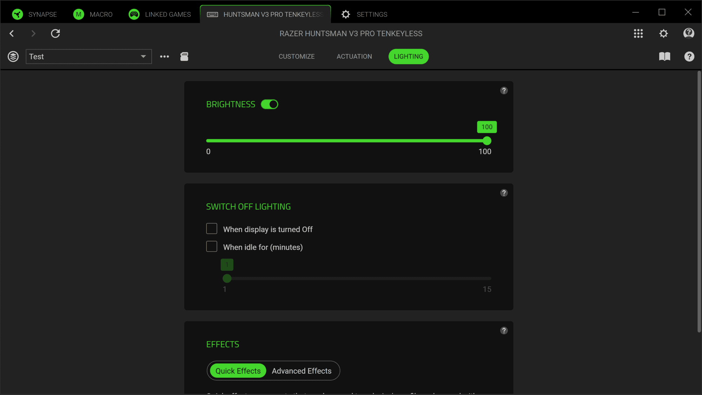
Task: Click the brightness slider minimum label 0
Action: click(x=208, y=152)
